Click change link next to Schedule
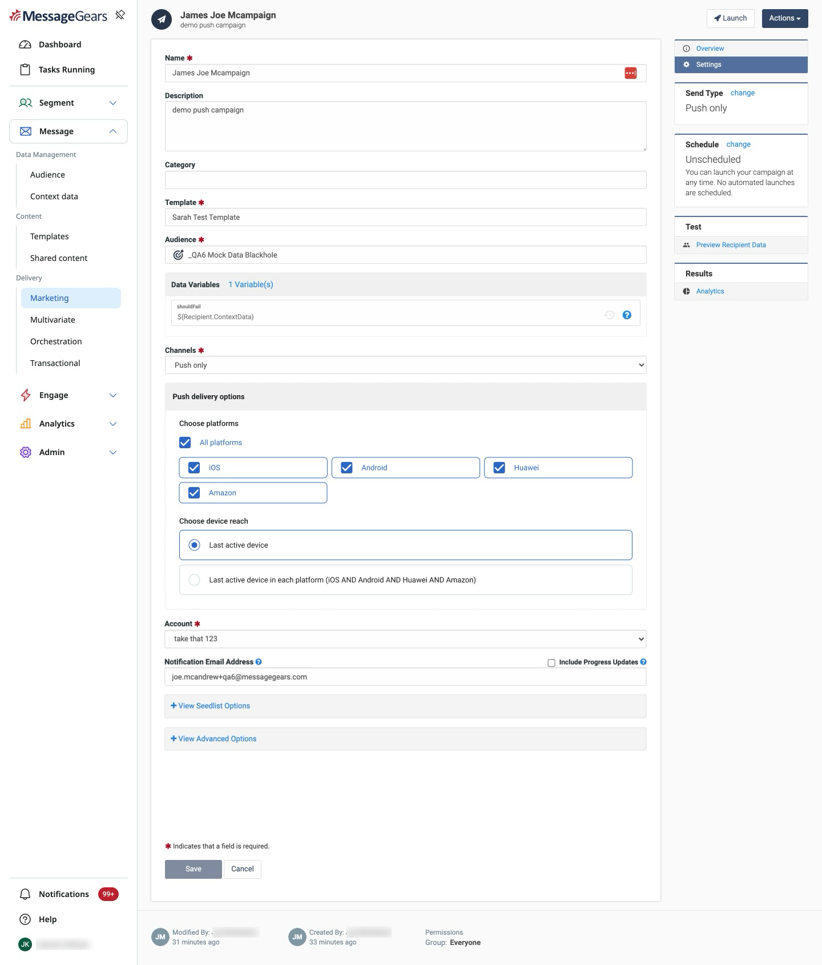The width and height of the screenshot is (822, 965). (x=739, y=144)
